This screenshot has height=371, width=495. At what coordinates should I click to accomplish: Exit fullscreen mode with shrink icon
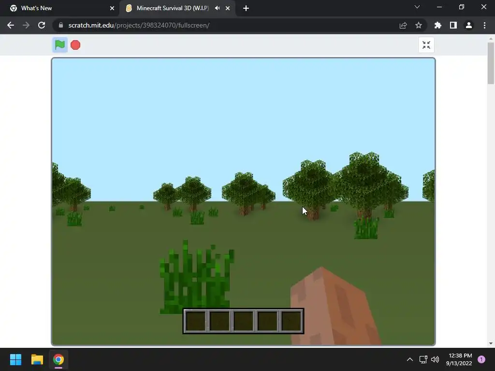(426, 45)
